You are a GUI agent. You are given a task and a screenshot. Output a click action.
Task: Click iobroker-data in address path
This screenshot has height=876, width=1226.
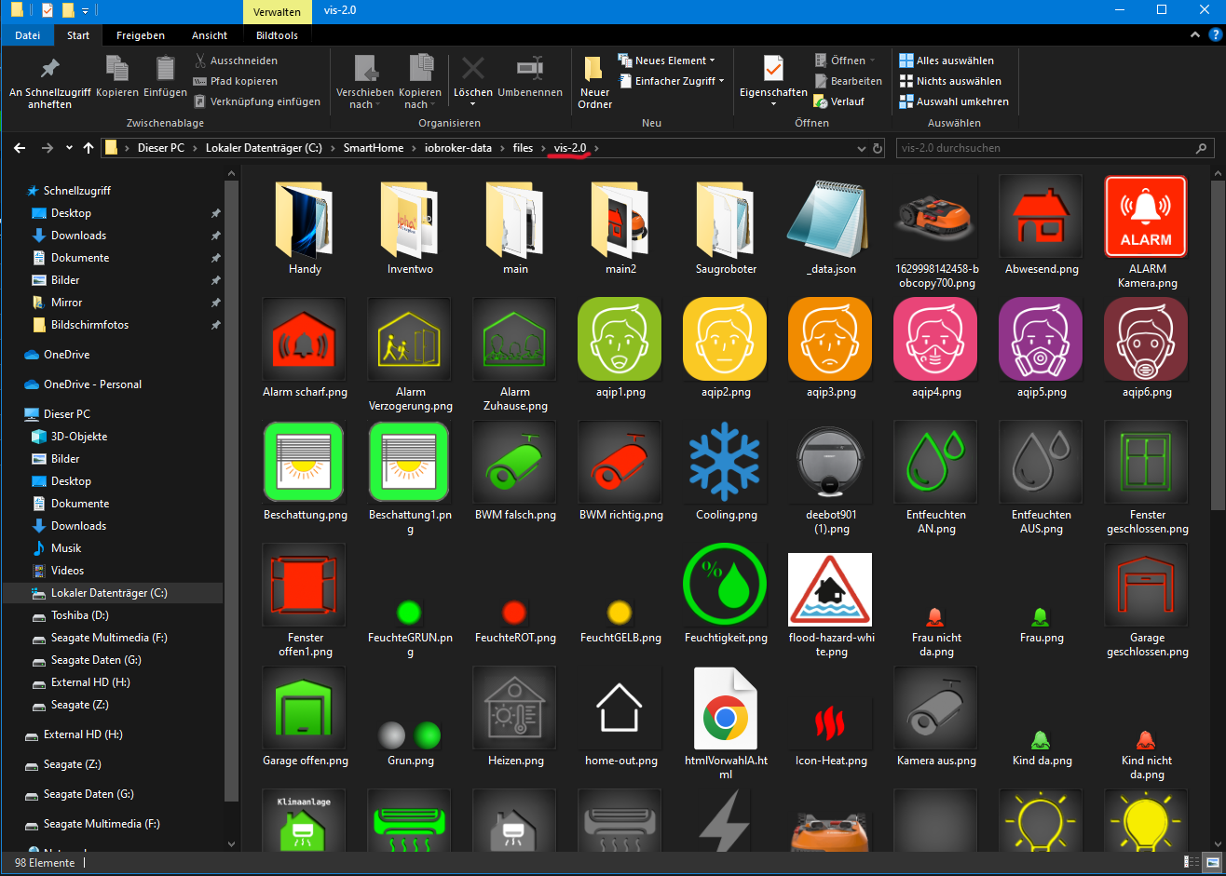457,148
